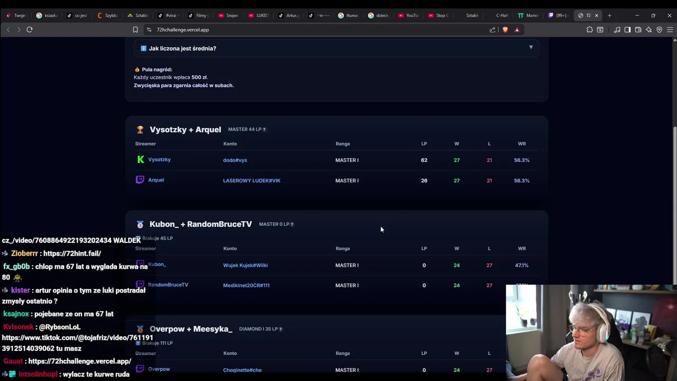Expand the 'Jak liczona jest średnia?' section
677x381 pixels.
pos(336,48)
